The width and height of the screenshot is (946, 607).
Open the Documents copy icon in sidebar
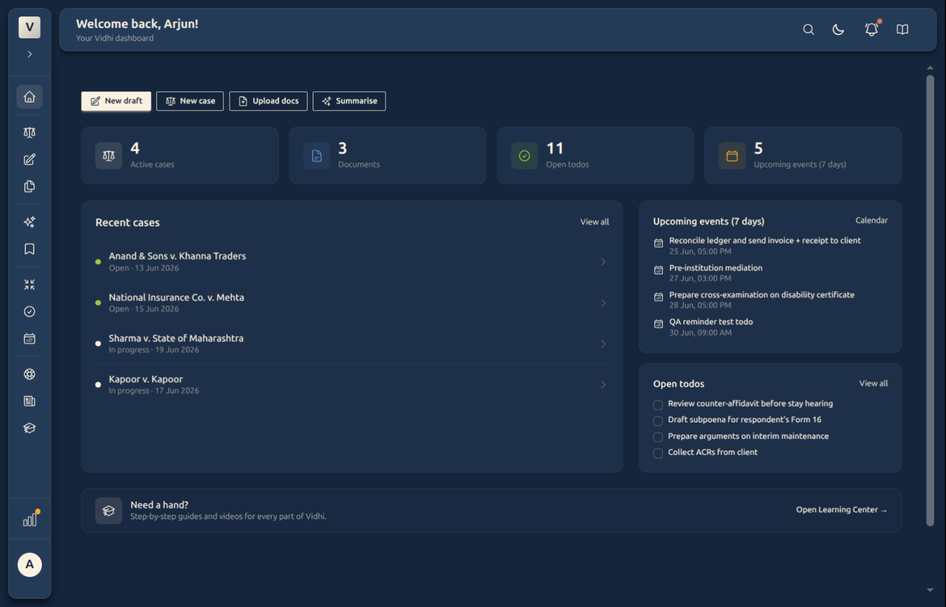(30, 187)
